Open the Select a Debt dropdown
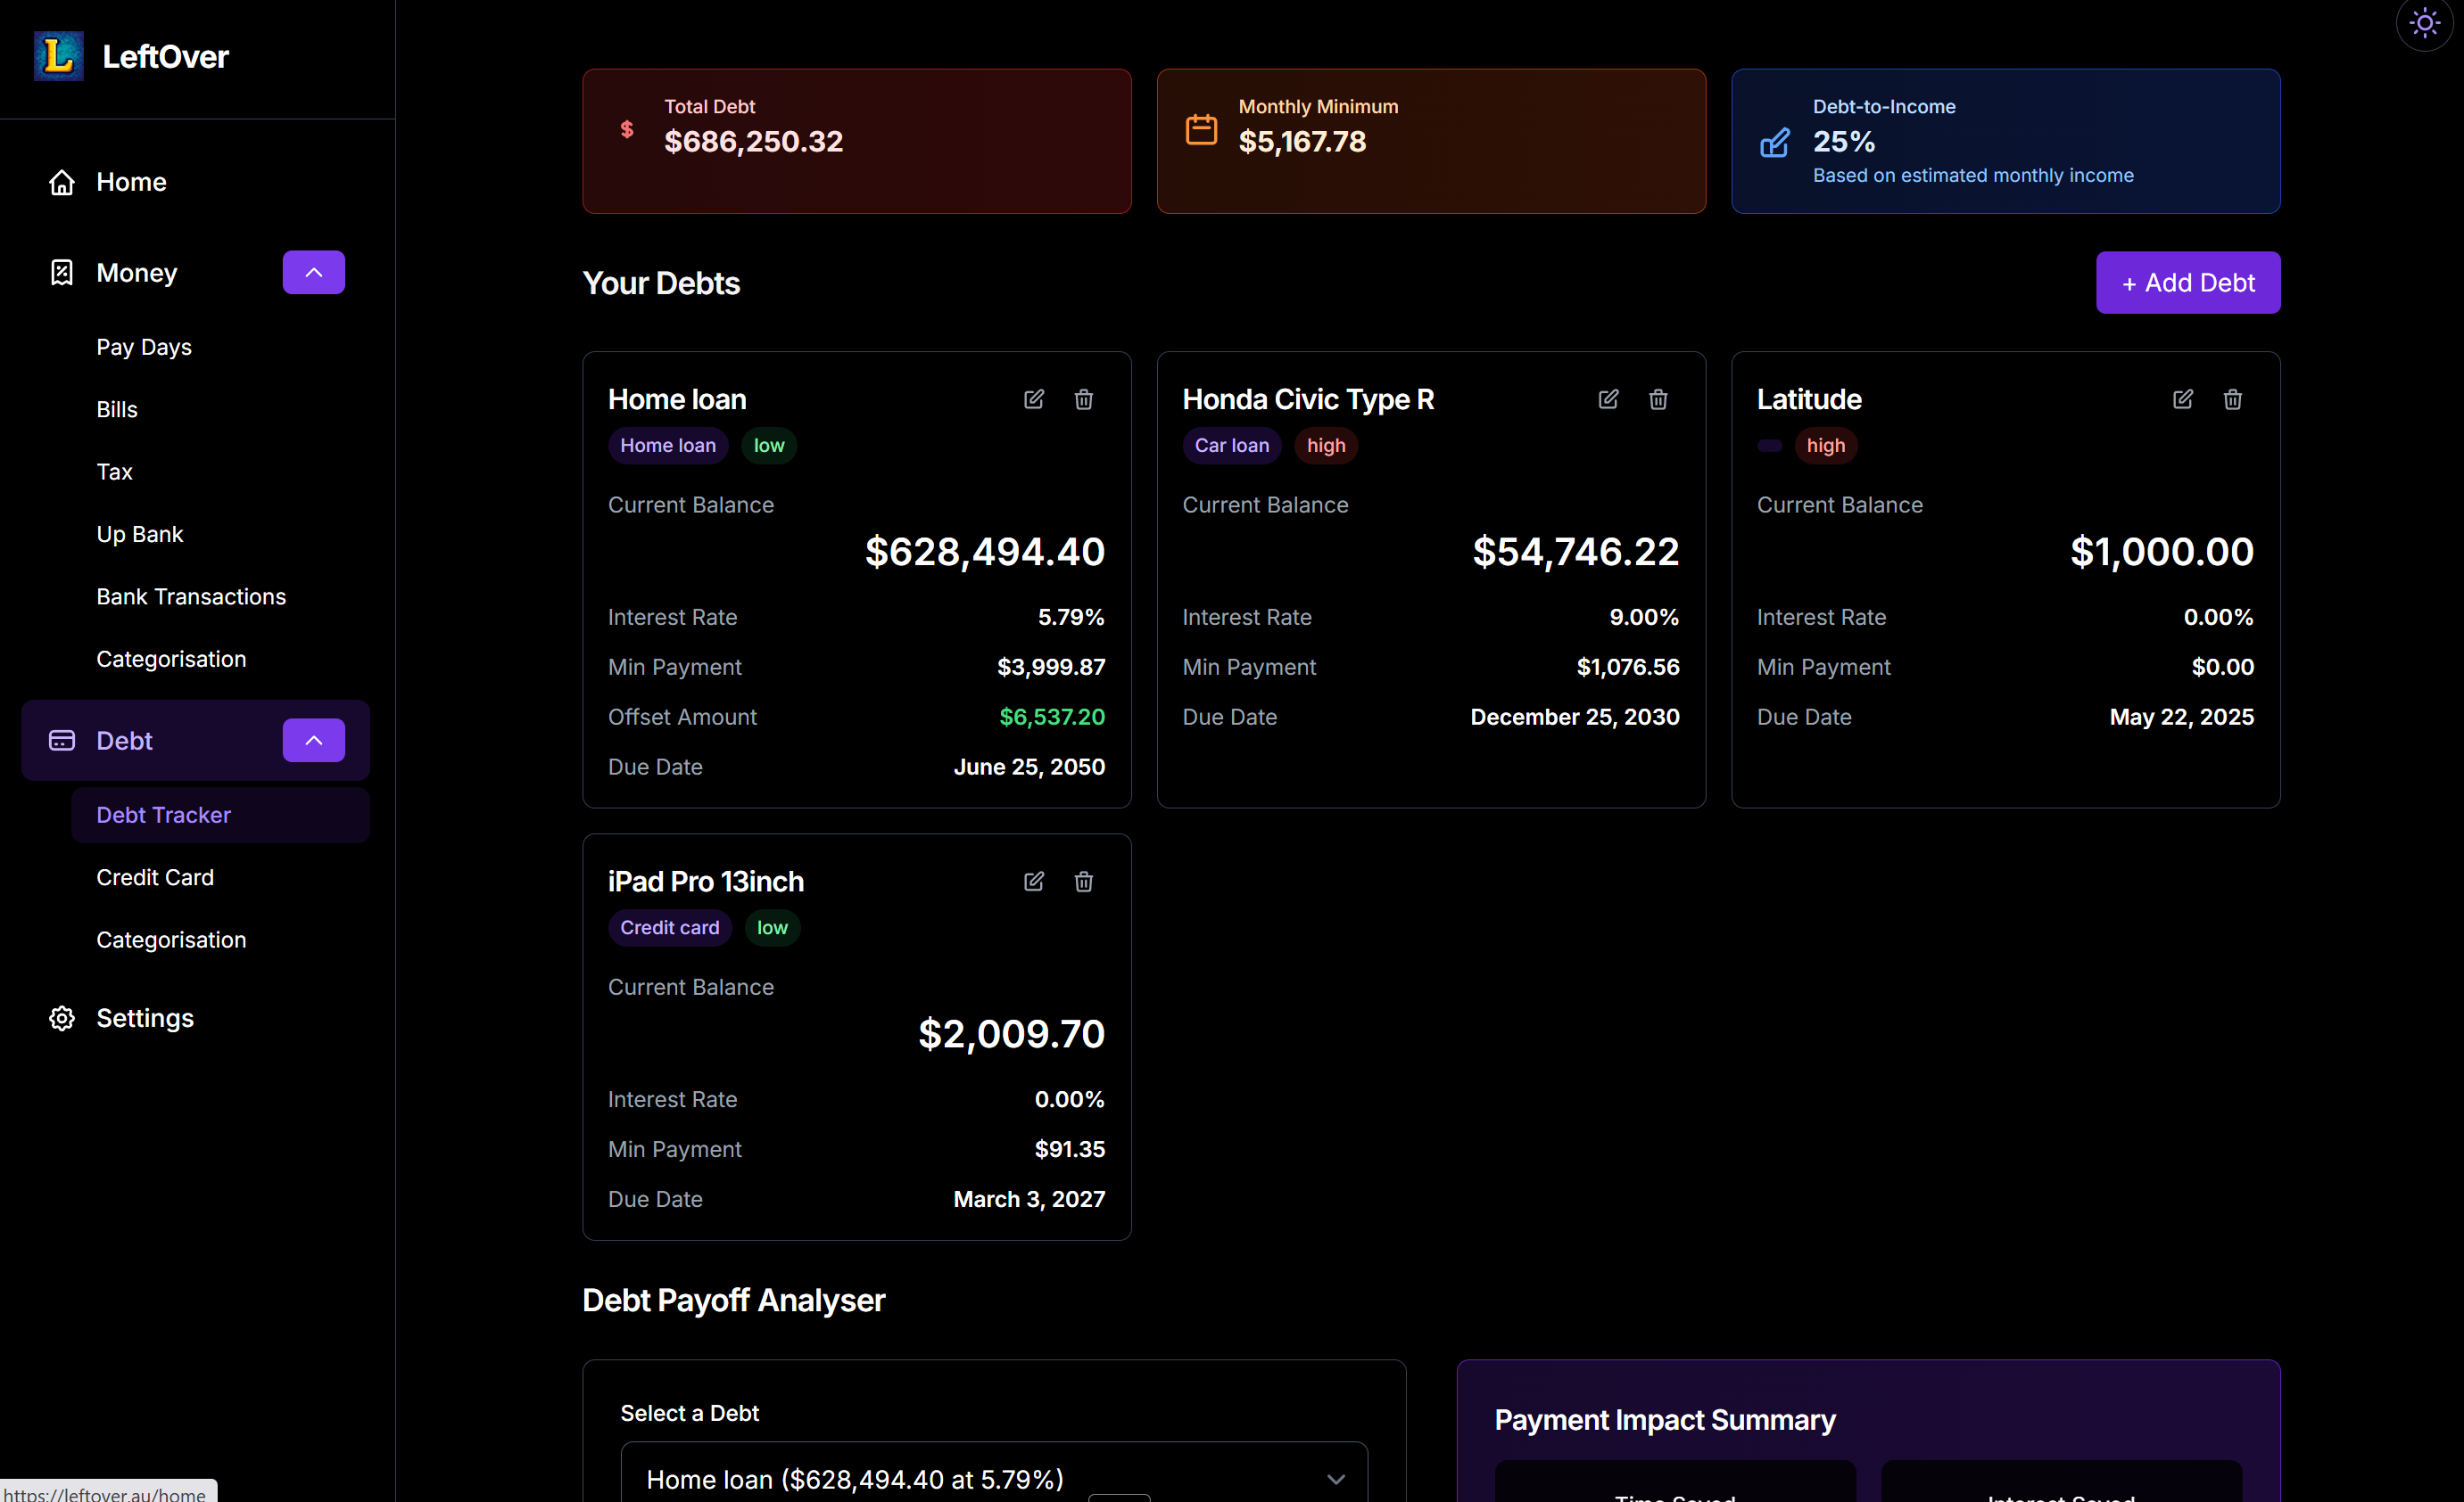Viewport: 2464px width, 1502px height. click(x=993, y=1479)
